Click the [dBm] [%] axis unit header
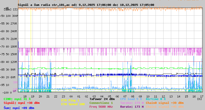Image resolution: width=205 pixels, height=110 pixels. click(x=11, y=9)
